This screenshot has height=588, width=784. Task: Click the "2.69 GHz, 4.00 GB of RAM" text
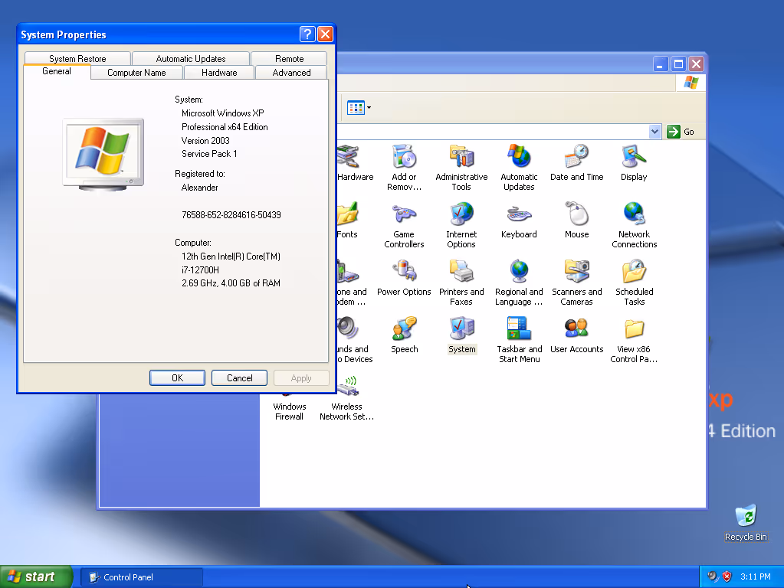click(x=231, y=283)
